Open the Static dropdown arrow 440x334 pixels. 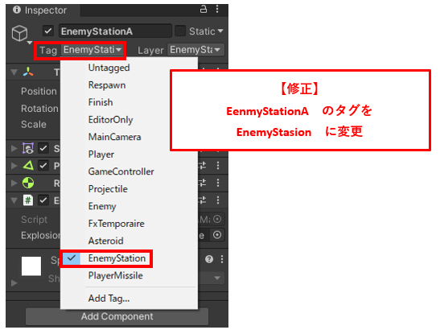coord(220,31)
